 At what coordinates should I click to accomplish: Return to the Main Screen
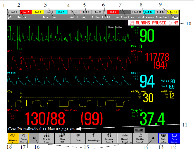coord(174,138)
